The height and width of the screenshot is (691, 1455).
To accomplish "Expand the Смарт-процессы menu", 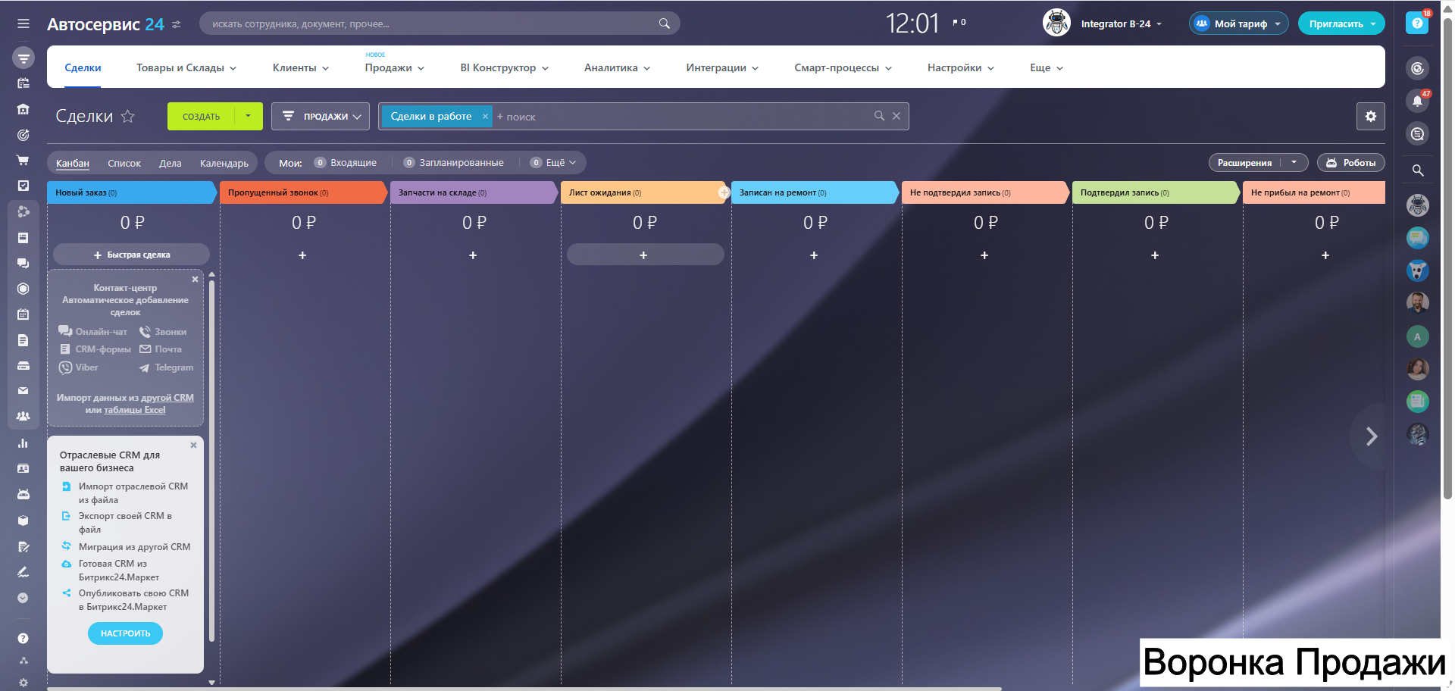I will [843, 67].
